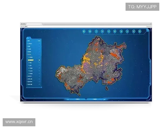This screenshot has height=129, width=162.
Task: Open a new browser tab
Action: [43, 24]
